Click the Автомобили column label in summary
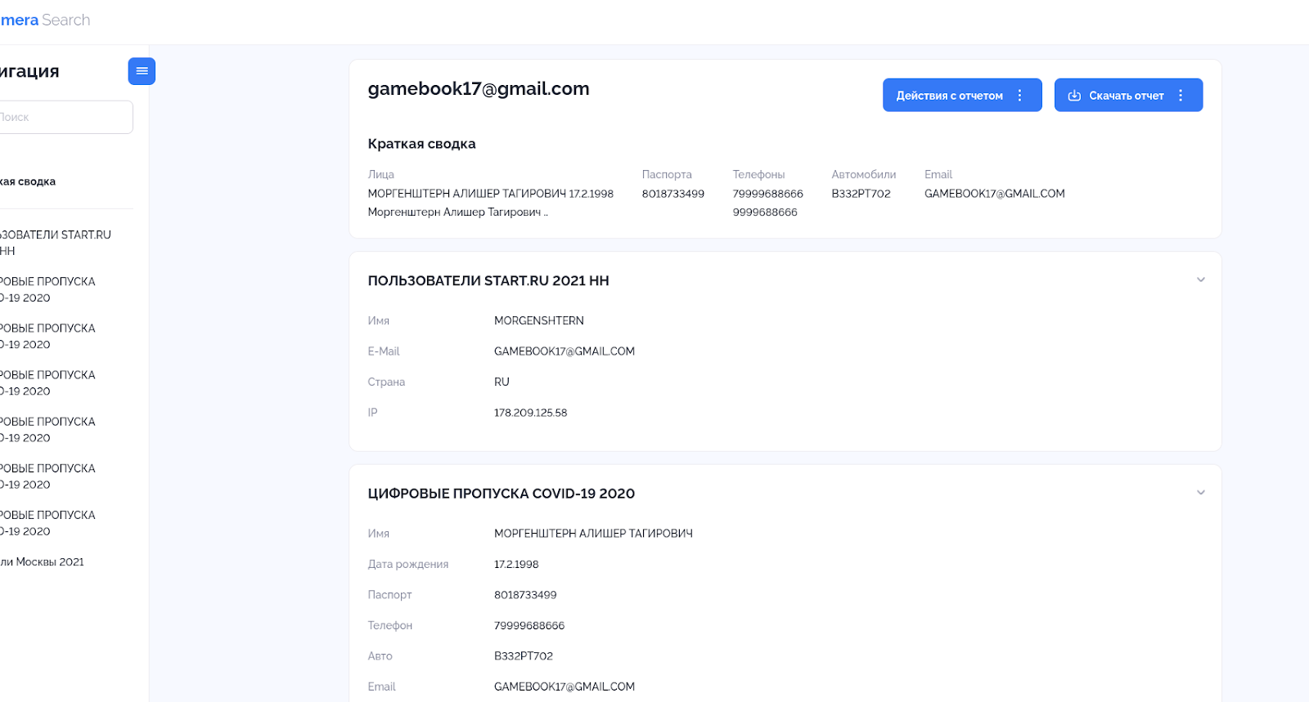Screen dimensions: 1309x702 [863, 174]
